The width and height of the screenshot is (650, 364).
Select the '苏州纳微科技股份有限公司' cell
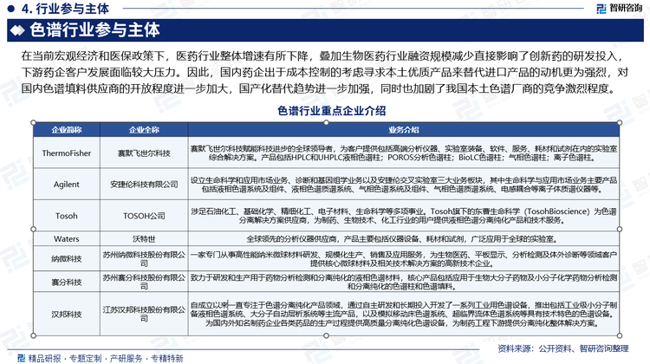point(144,258)
